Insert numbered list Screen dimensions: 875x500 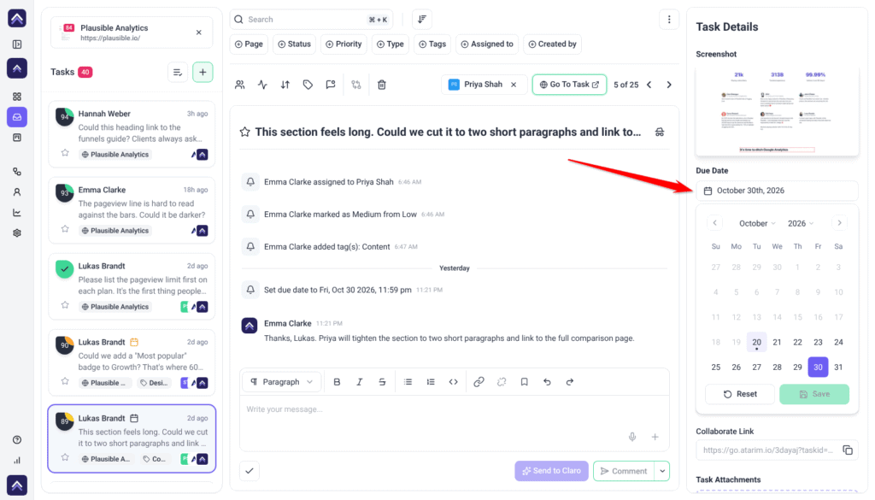[431, 382]
